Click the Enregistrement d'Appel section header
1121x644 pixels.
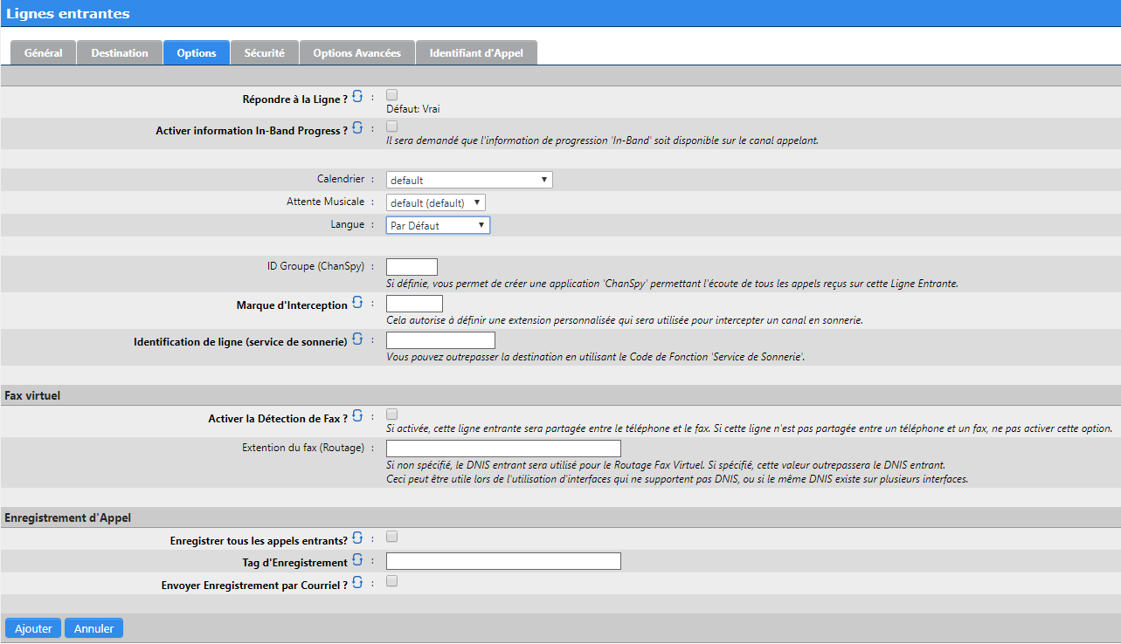(x=68, y=517)
